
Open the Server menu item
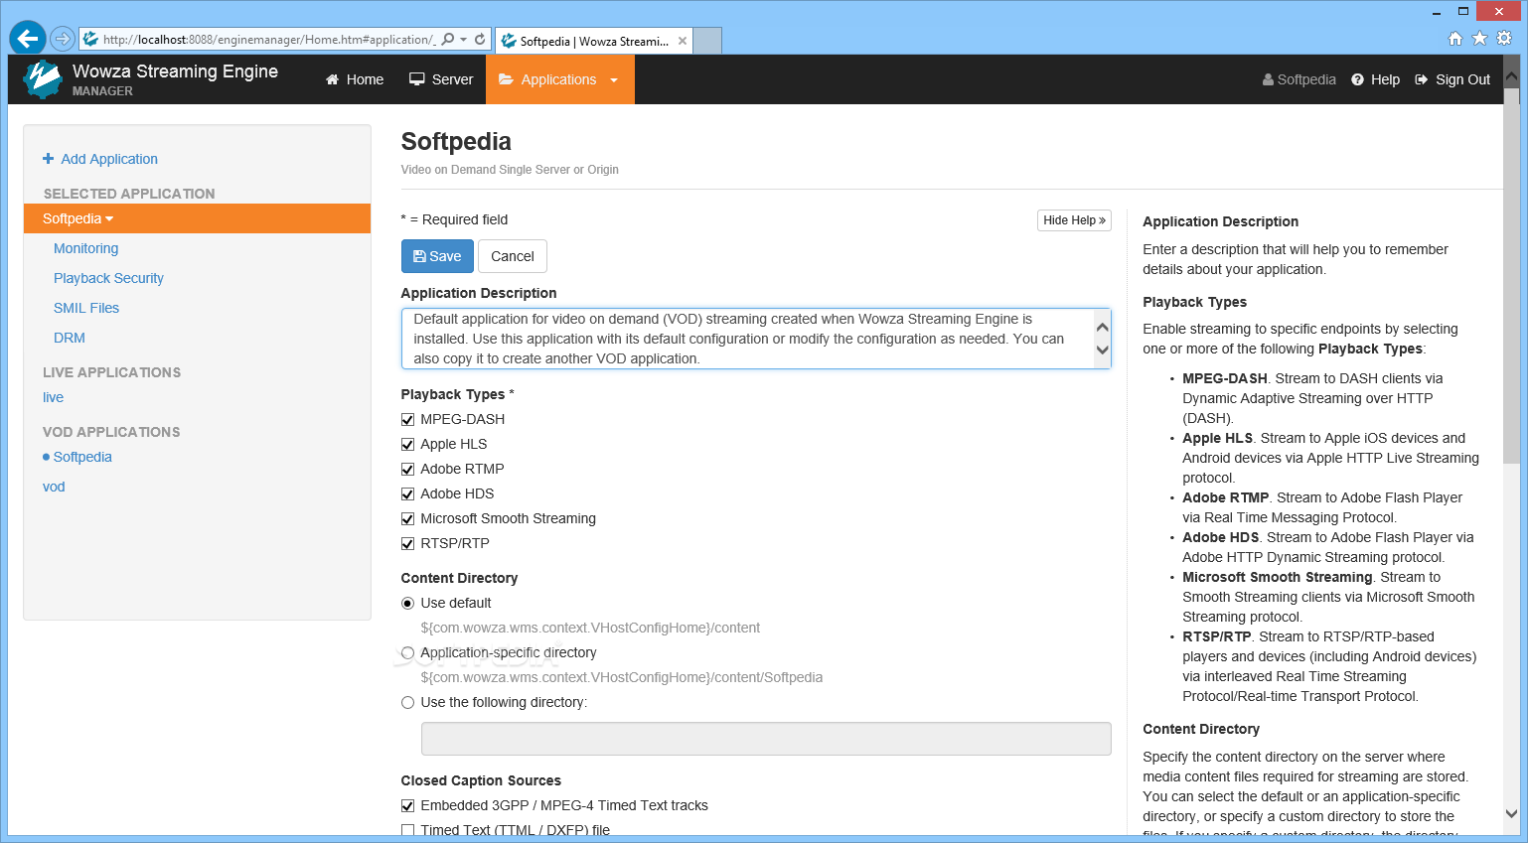click(x=441, y=79)
